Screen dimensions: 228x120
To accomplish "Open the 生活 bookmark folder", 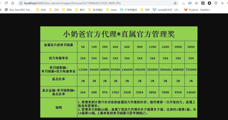I will coord(41,10).
